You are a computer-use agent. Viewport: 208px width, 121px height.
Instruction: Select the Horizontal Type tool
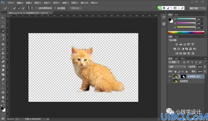click(3, 84)
